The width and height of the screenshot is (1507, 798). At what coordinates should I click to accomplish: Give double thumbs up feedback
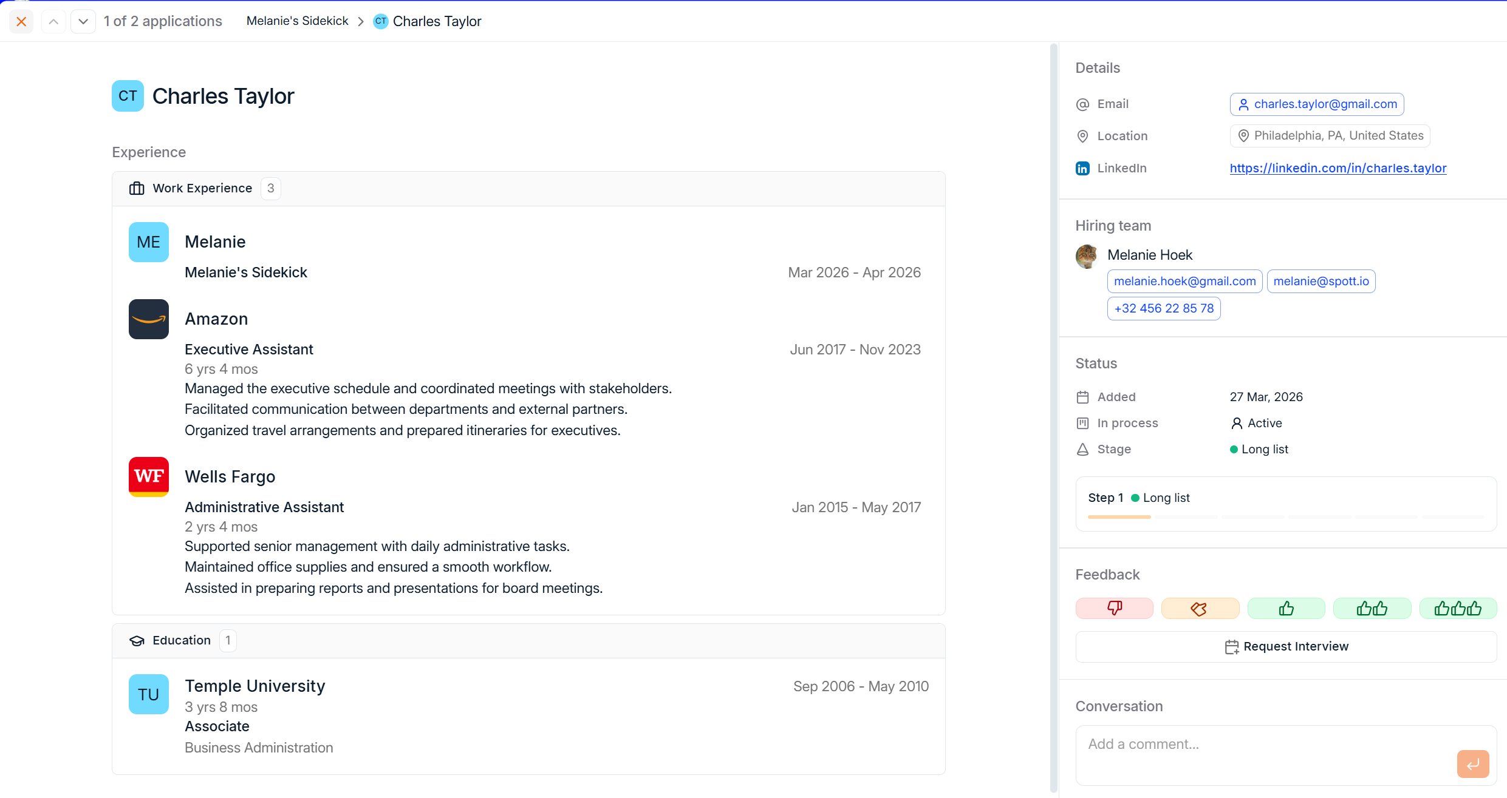[1372, 608]
